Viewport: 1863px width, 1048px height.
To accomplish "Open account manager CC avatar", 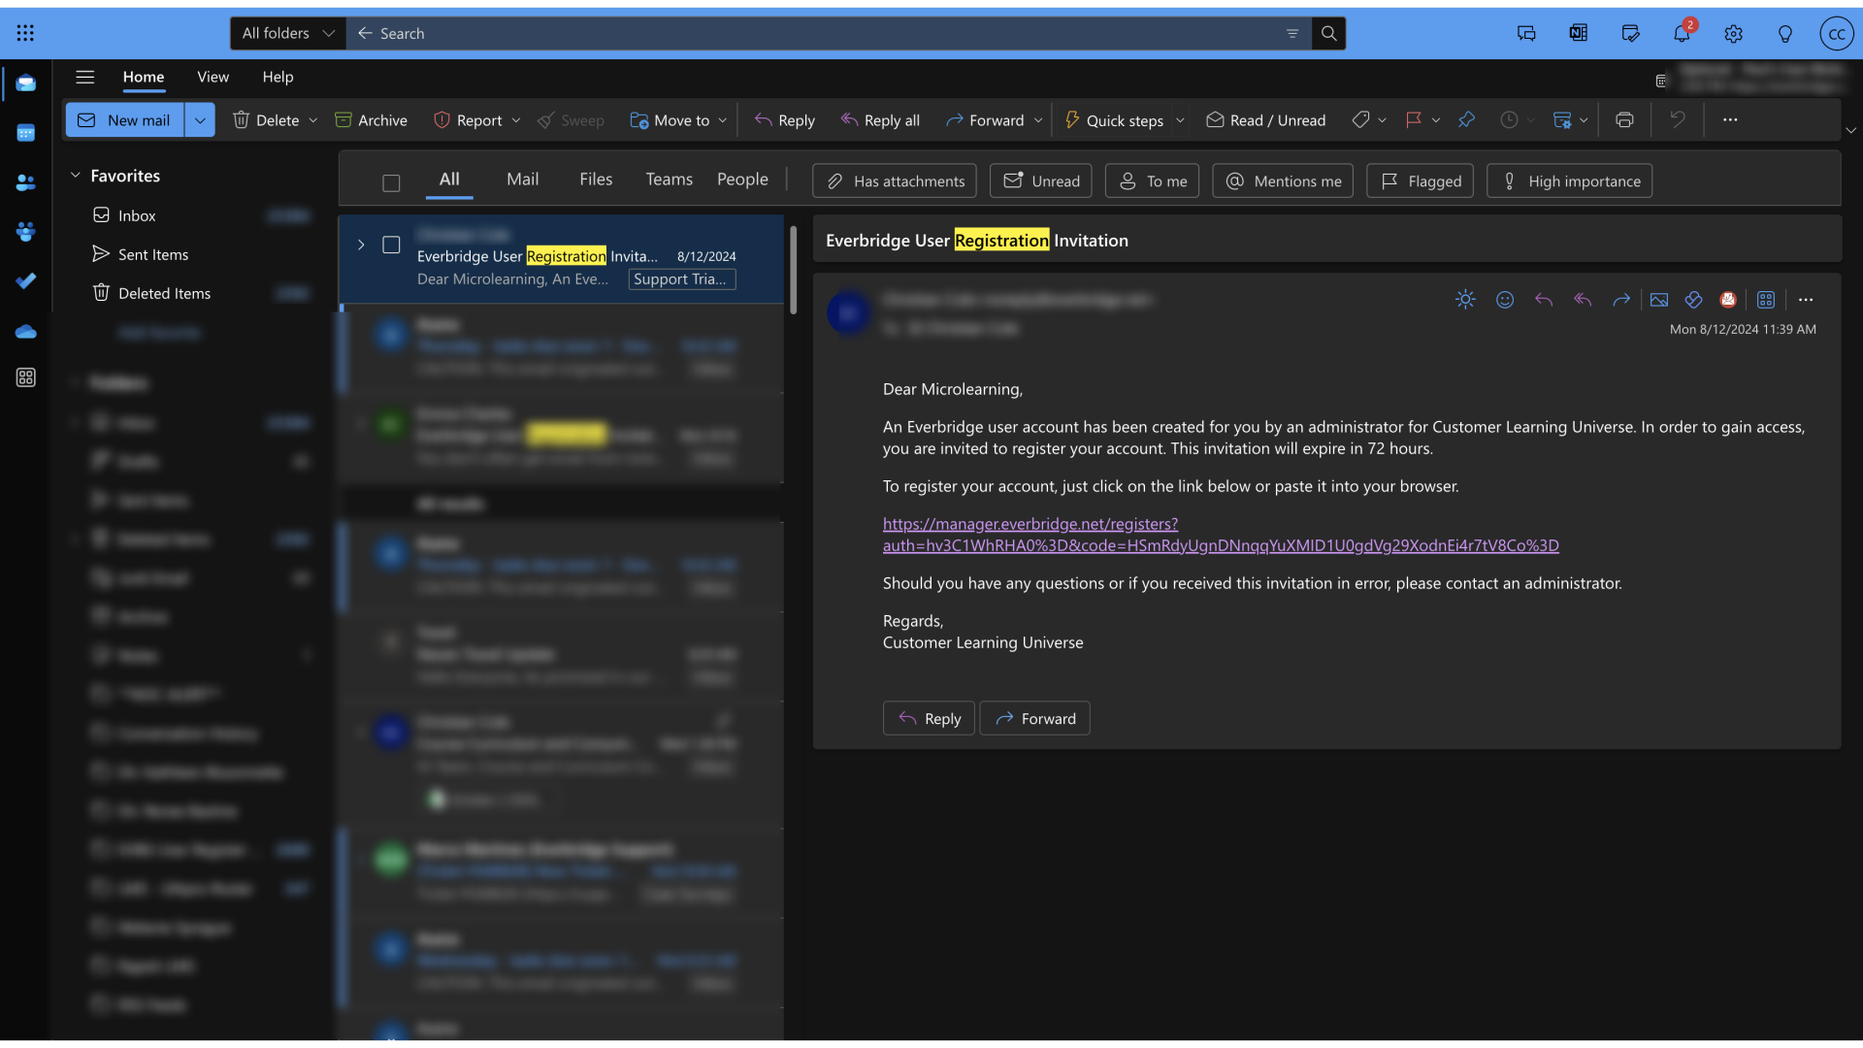I will [x=1836, y=33].
